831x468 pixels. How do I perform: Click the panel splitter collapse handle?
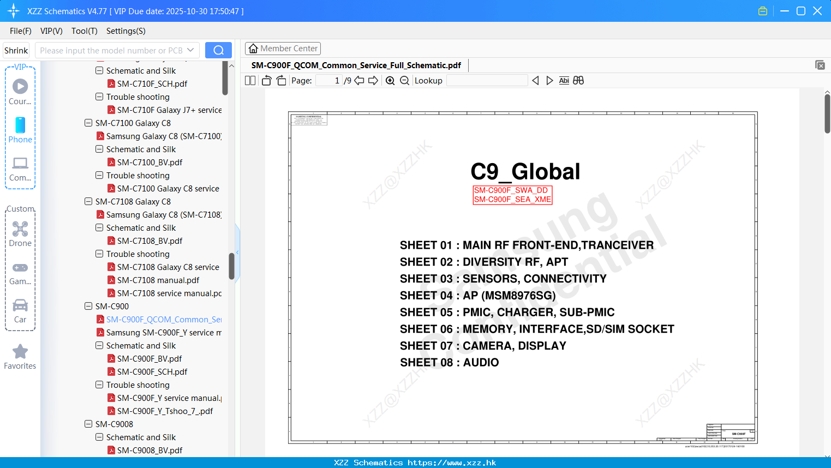click(237, 252)
